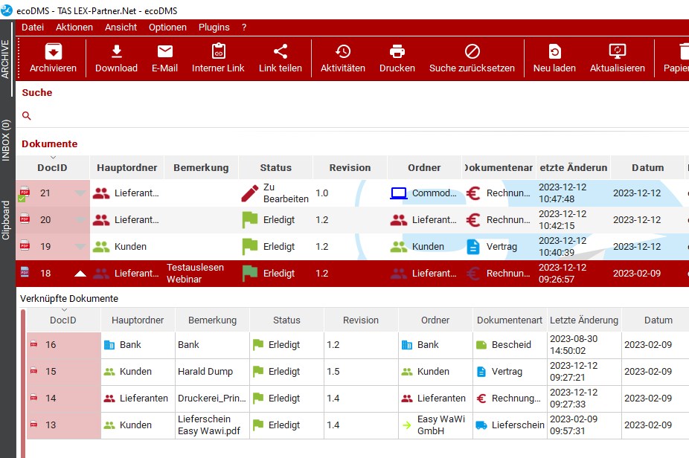689x458 pixels.
Task: Click the arrow icon beside Easy WaWi GmbH
Action: tap(407, 425)
